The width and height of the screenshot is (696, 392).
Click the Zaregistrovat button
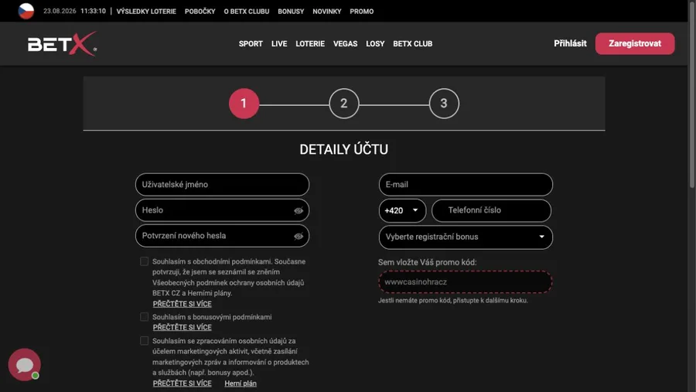pos(635,43)
